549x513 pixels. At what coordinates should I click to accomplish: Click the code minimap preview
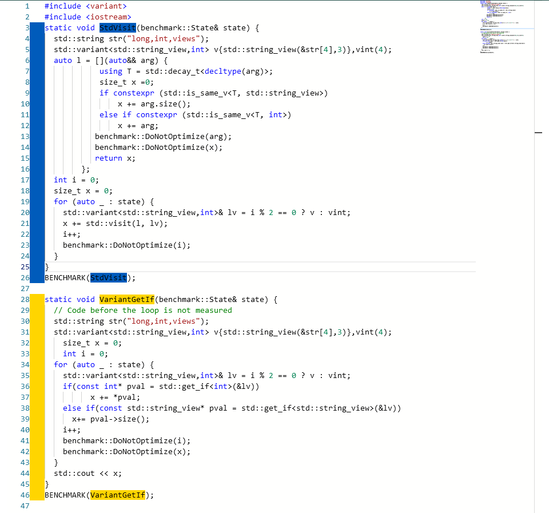tap(503, 27)
